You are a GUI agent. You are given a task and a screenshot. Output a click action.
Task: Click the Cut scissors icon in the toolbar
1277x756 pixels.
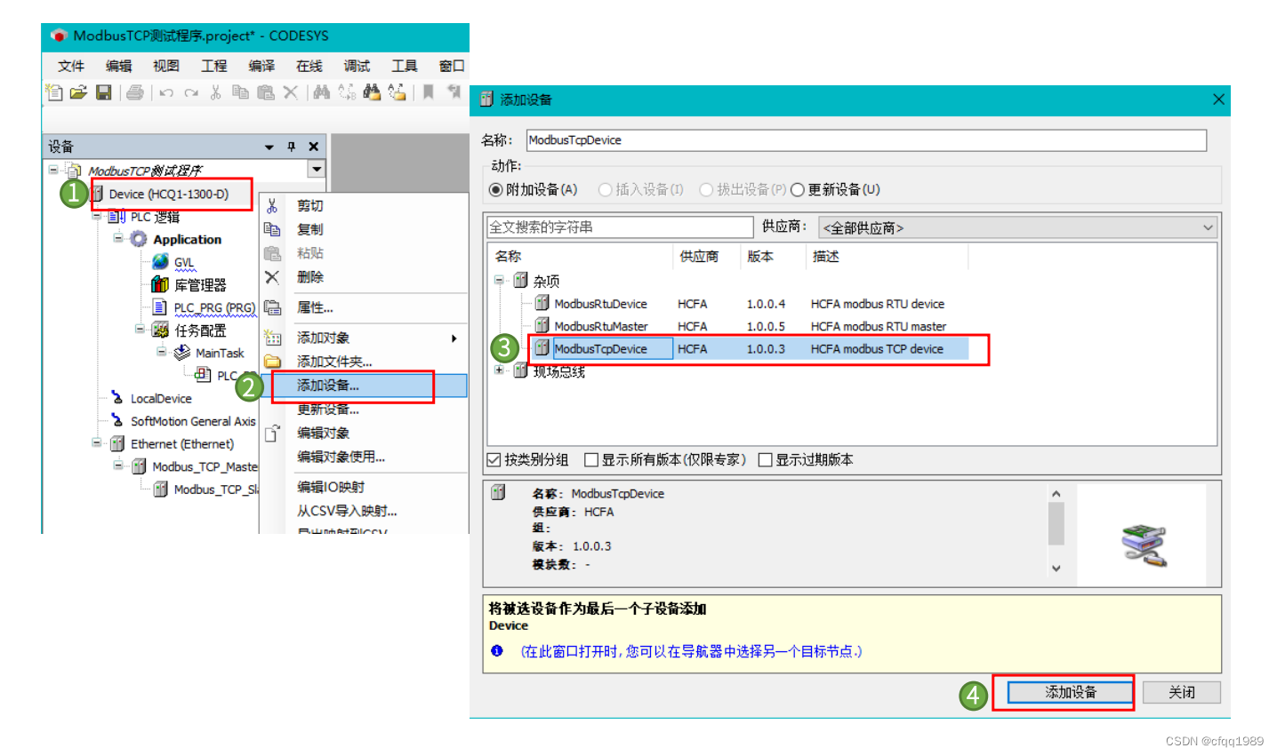(215, 92)
